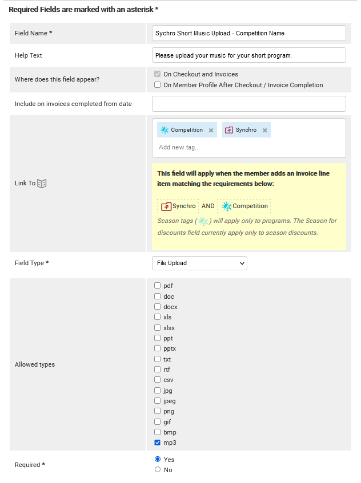The height and width of the screenshot is (483, 361).
Task: Remove the Synchro tag
Action: [x=264, y=130]
